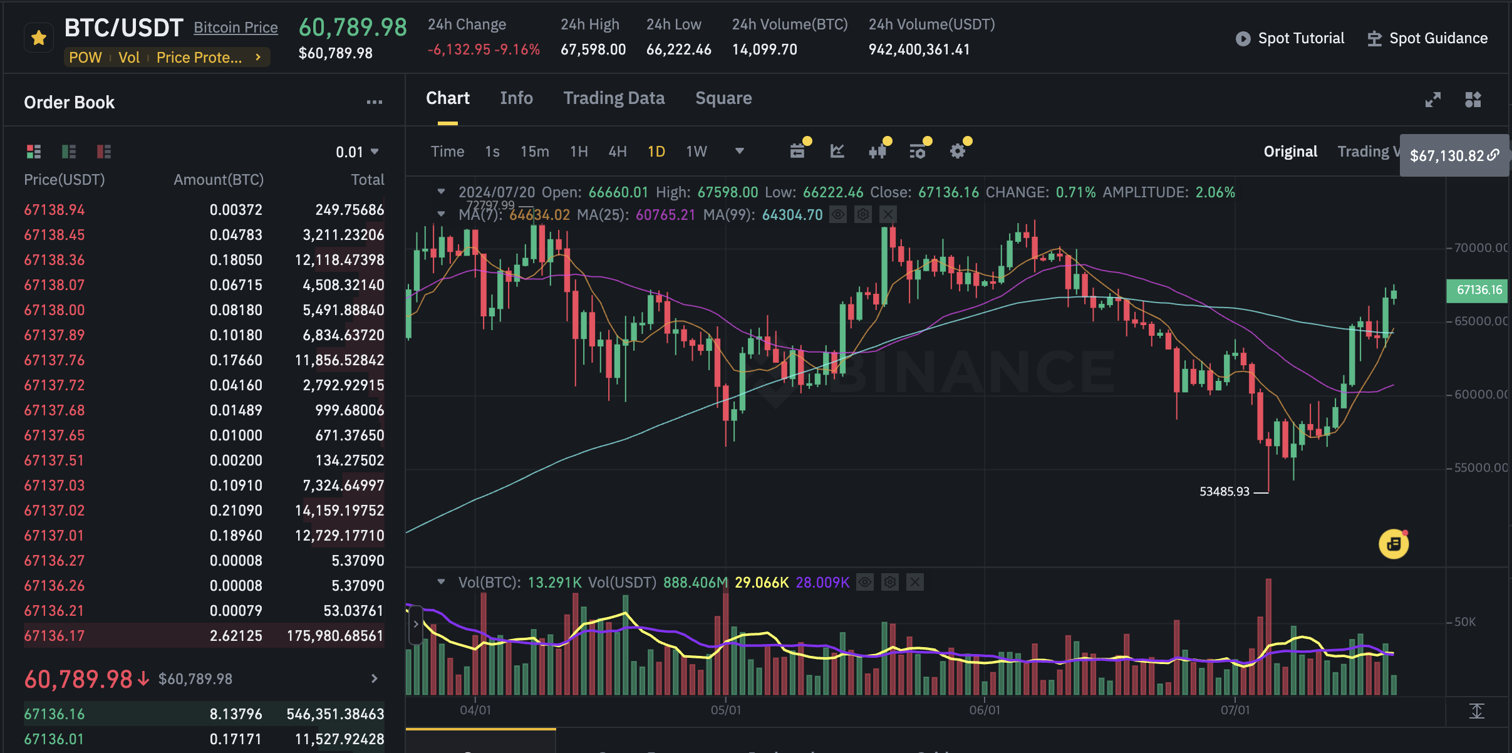Click the technical indicators line-chart icon
Image resolution: width=1512 pixels, height=753 pixels.
point(837,151)
